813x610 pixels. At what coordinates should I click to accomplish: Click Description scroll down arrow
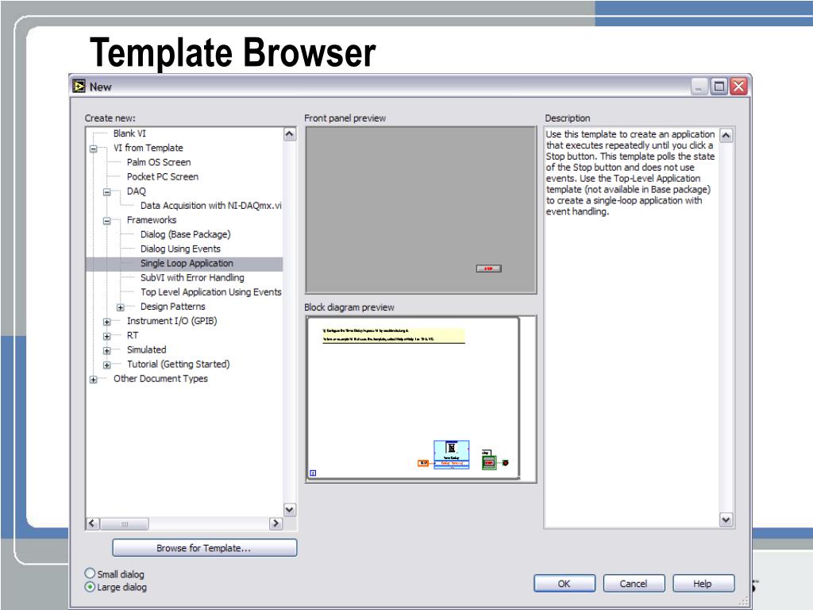pyautogui.click(x=726, y=519)
